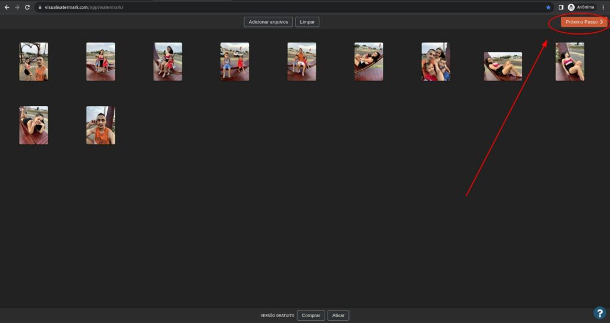Screen dimensions: 610x323
Task: Click the Limpar button
Action: [x=307, y=22]
